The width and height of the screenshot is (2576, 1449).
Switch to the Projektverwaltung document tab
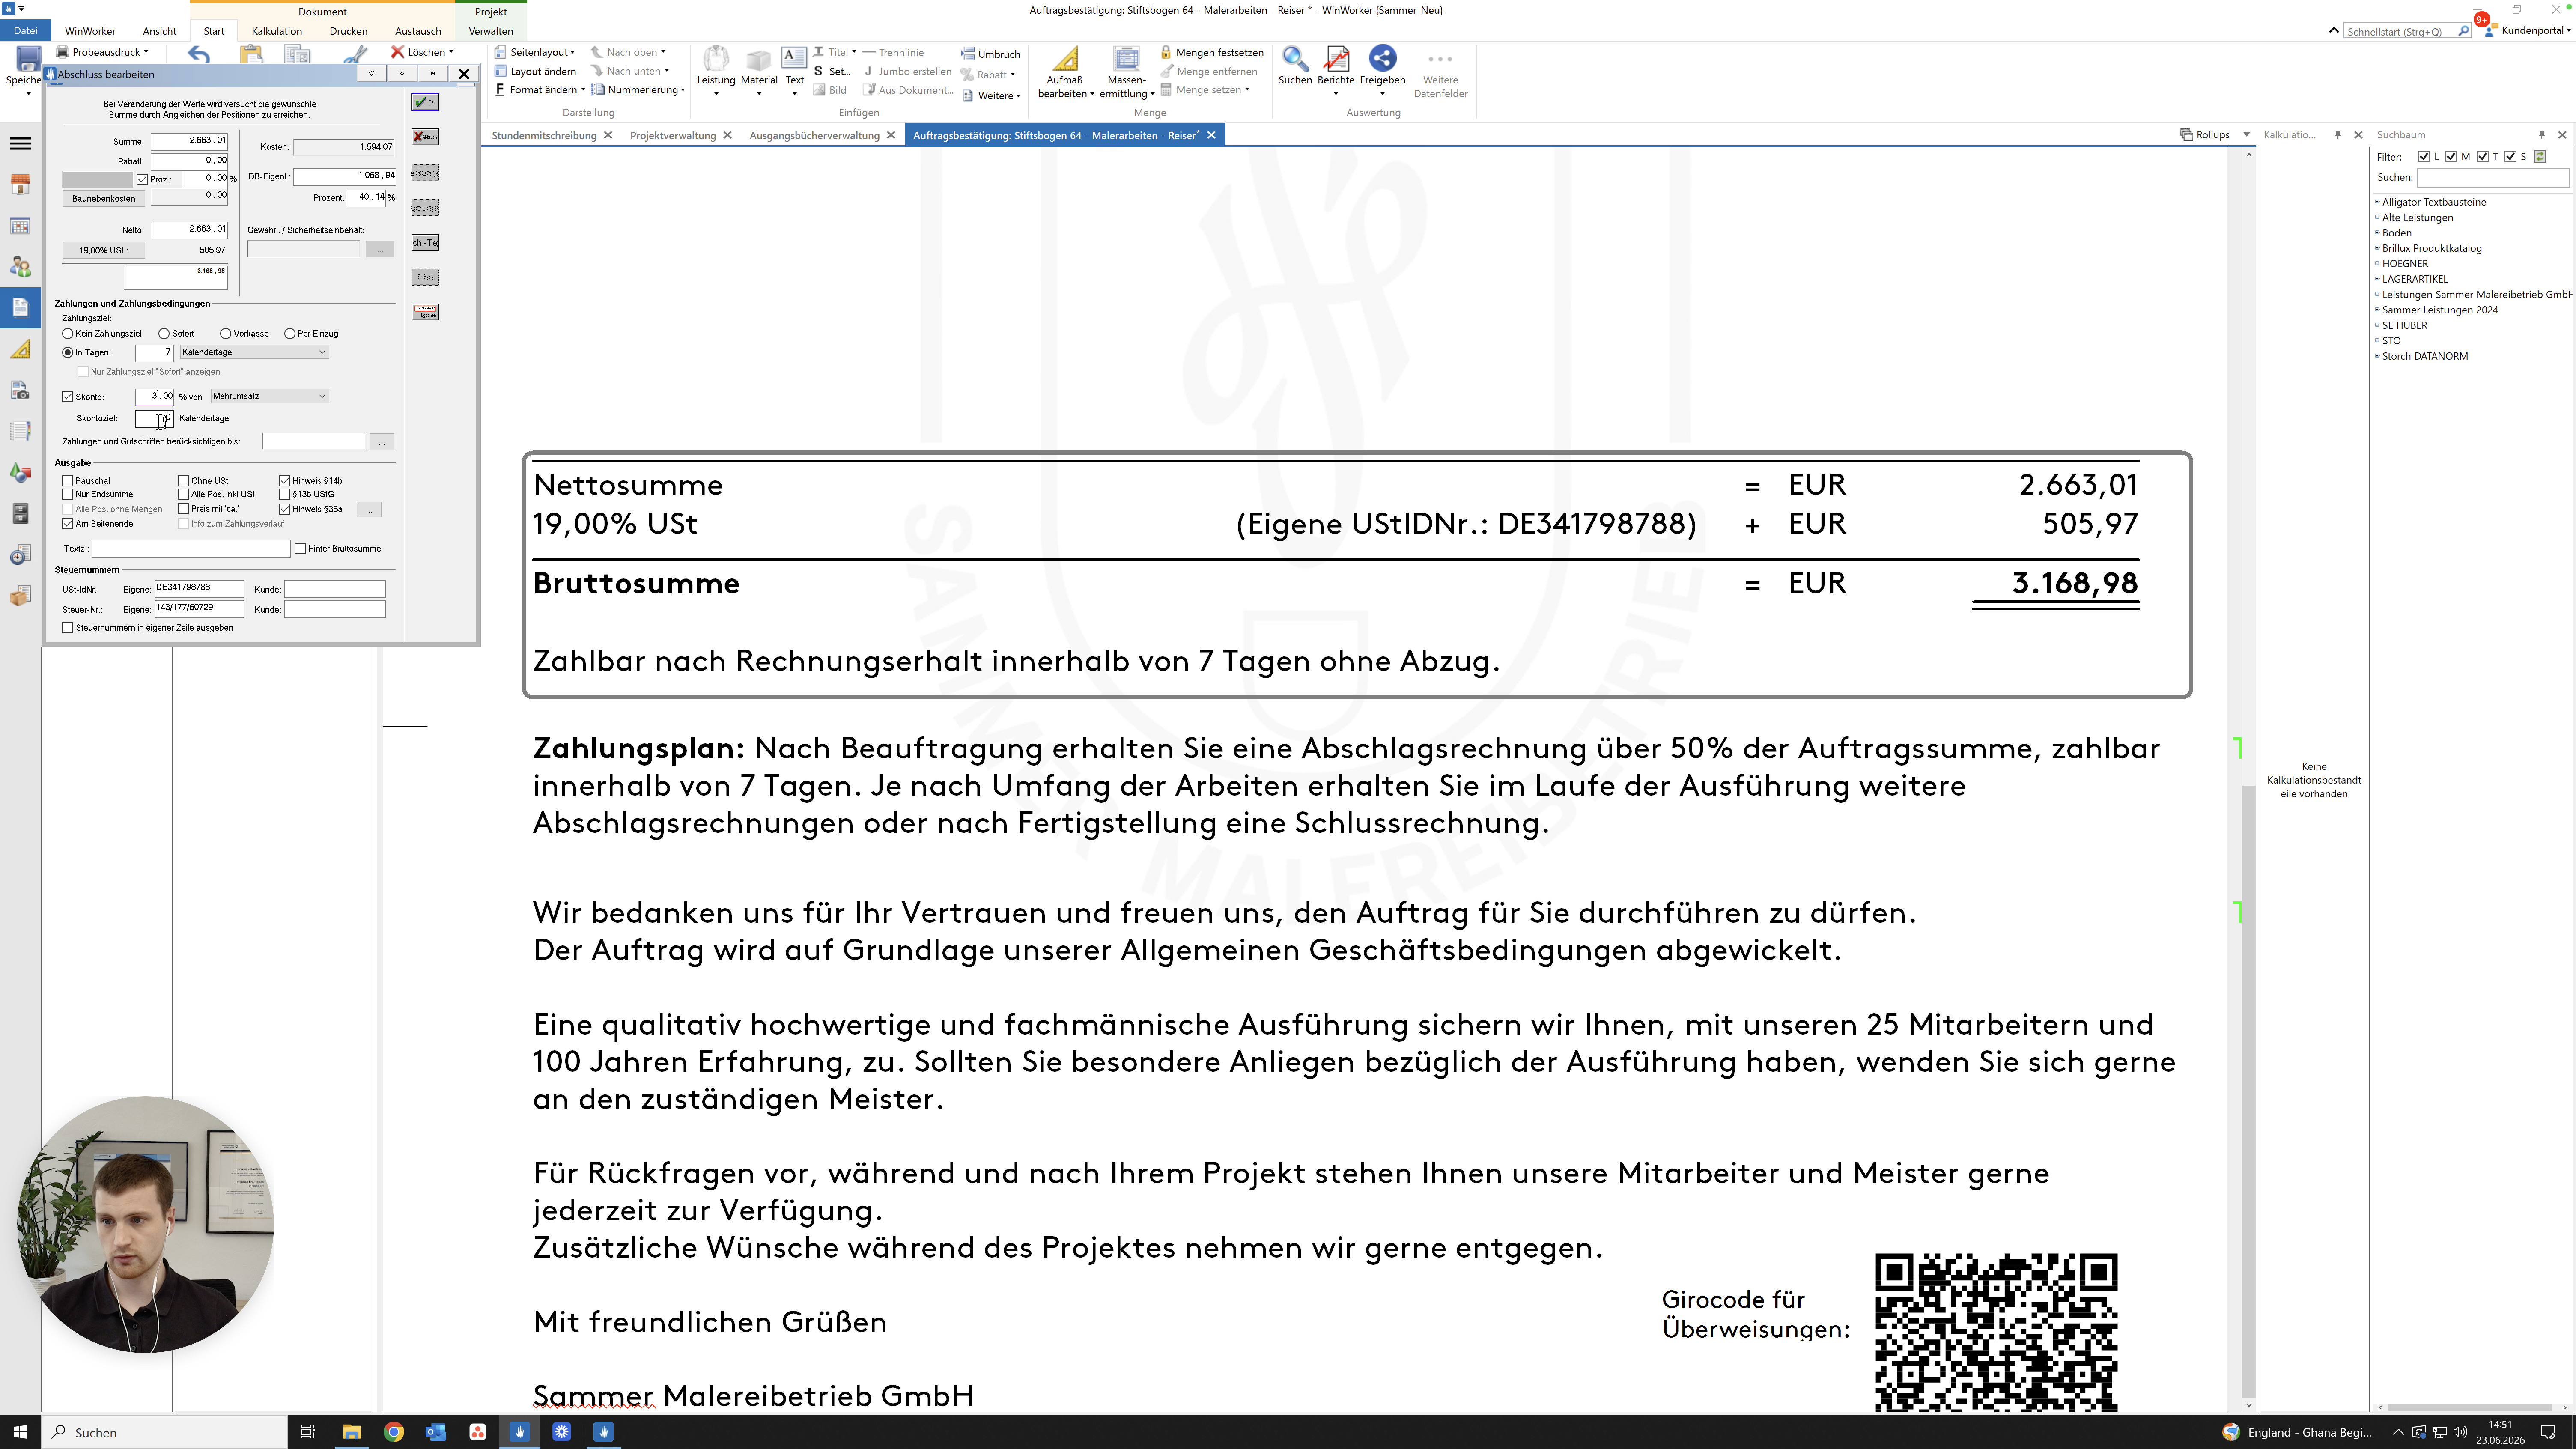pos(673,135)
